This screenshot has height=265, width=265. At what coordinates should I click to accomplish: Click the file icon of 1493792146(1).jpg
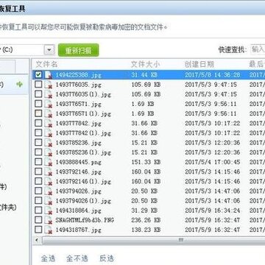pos(49,182)
